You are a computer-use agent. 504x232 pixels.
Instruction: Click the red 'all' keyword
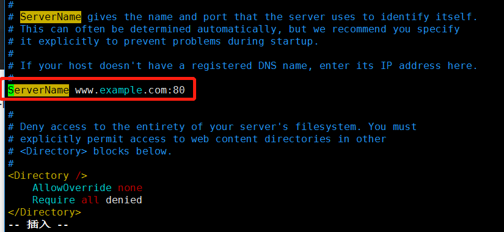[x=90, y=200]
